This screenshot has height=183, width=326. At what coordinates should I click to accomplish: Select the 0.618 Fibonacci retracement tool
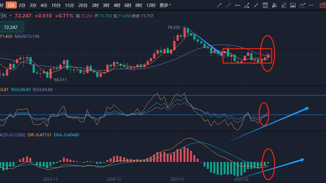tap(265, 5)
